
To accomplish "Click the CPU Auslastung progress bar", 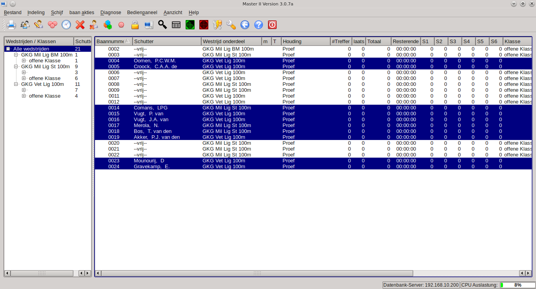I will tap(517, 285).
